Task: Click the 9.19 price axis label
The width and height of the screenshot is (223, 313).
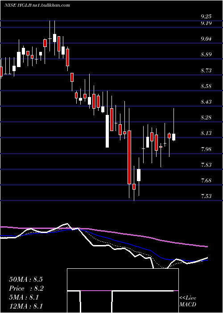Action: pos(206,23)
